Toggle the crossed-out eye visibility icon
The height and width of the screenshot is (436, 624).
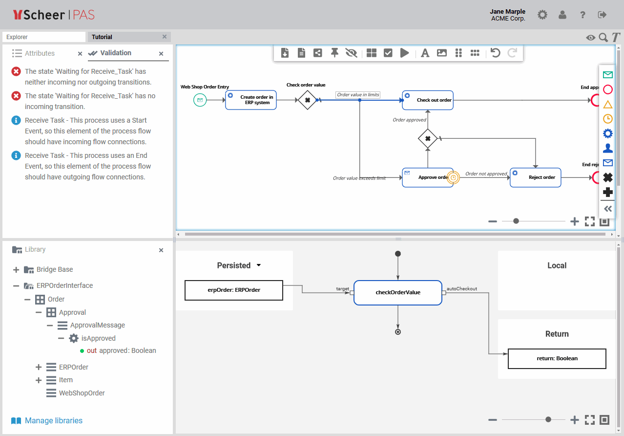(351, 53)
